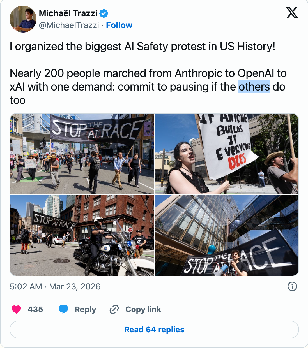Click the 435 likes count
Image resolution: width=308 pixels, height=348 pixels.
coord(35,309)
